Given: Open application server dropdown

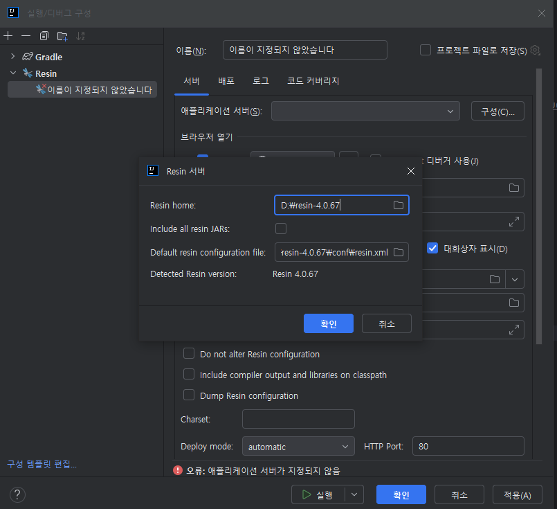Looking at the screenshot, I should point(365,111).
